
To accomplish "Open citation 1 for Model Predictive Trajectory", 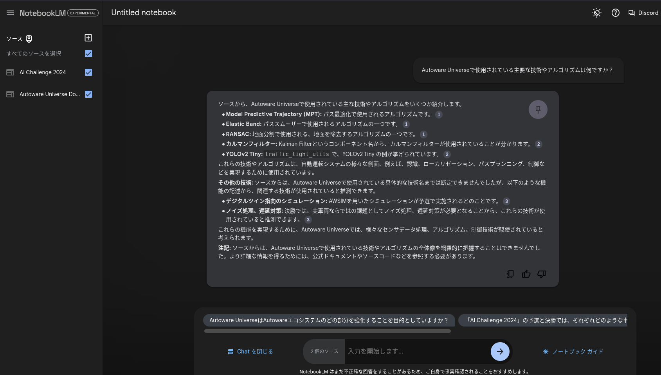I will coord(439,115).
